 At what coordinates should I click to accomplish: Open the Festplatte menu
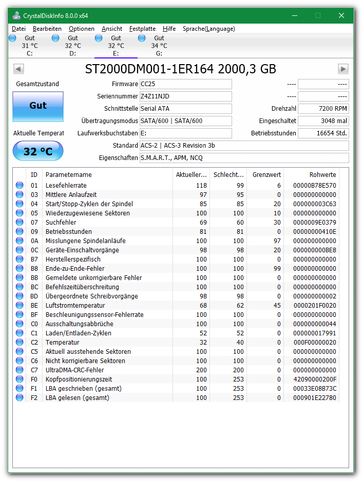142,29
